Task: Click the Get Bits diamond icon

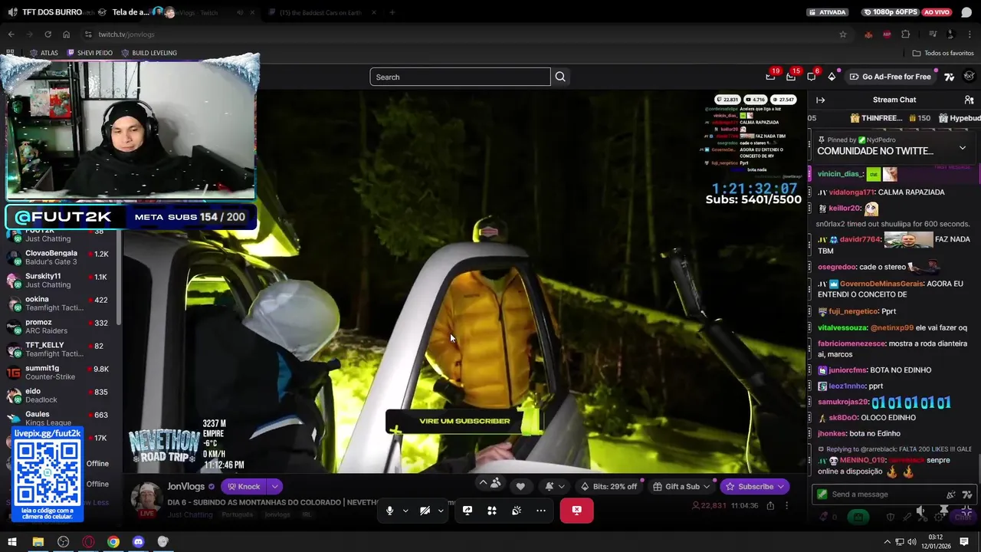Action: (x=832, y=77)
